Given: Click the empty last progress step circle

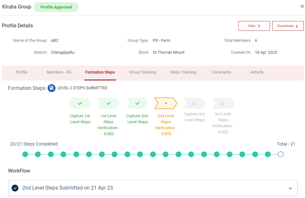Looking at the screenshot, I should point(280,154).
